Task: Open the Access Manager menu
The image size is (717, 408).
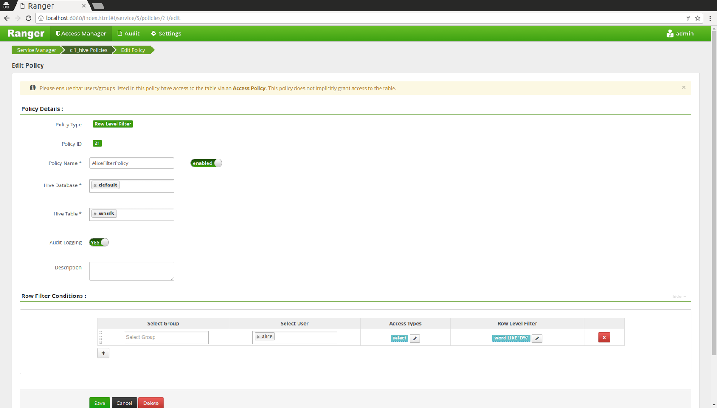Action: pos(81,33)
